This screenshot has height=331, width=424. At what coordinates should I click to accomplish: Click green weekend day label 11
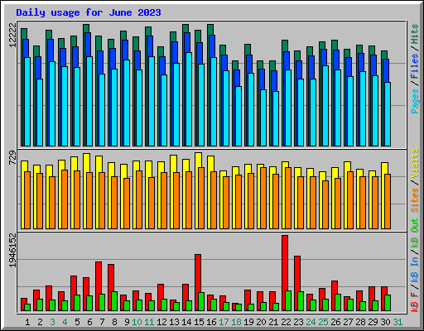(149, 322)
